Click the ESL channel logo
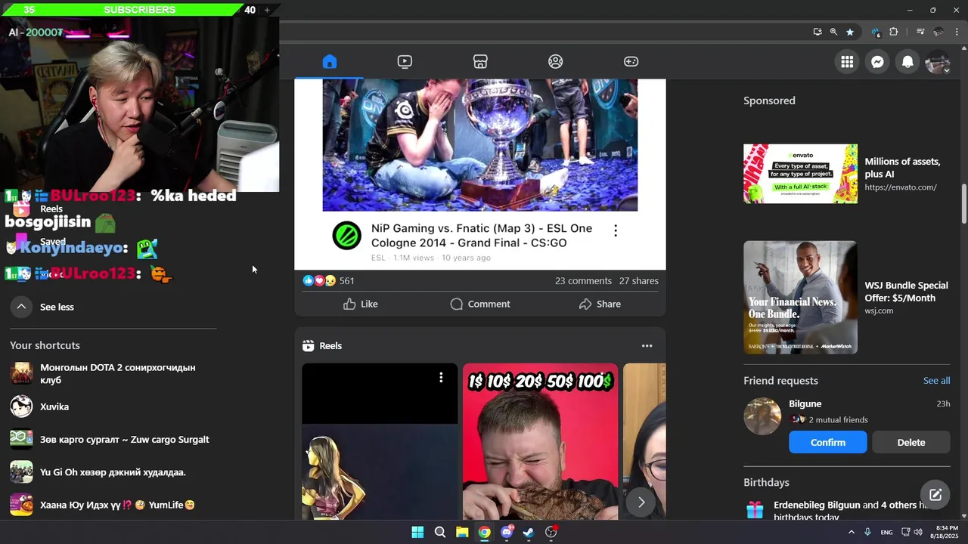Viewport: 968px width, 544px height. (x=346, y=236)
